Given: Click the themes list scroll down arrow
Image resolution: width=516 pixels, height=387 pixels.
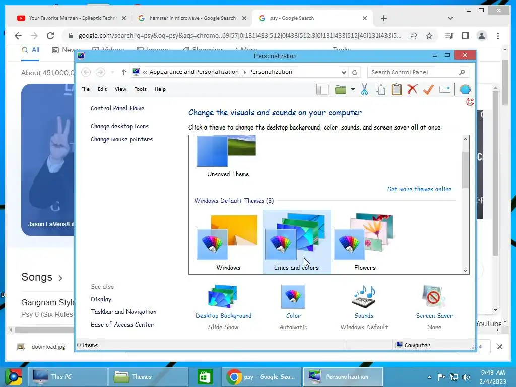Looking at the screenshot, I should [465, 270].
